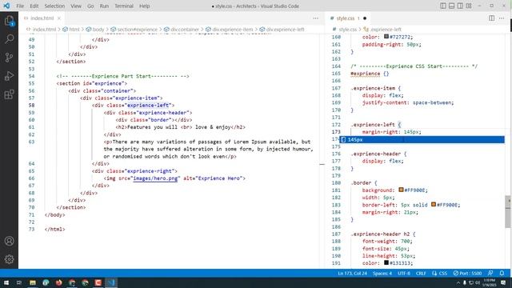Viewport: 512px width, 288px height.
Task: Click Ln 173, Col 24 in status bar
Action: click(352, 274)
